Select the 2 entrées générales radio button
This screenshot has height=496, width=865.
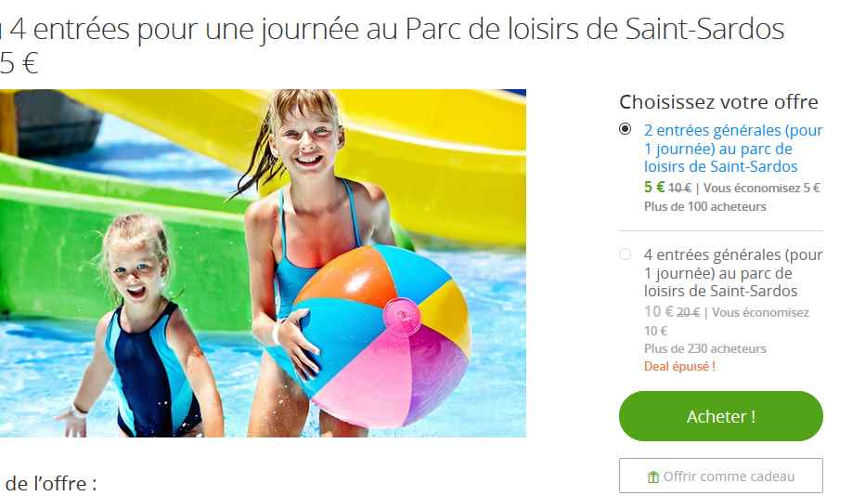tap(625, 129)
